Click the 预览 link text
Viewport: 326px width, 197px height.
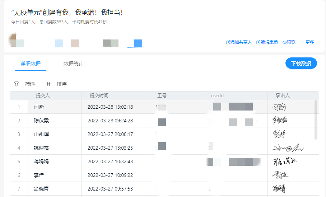[x=291, y=42]
